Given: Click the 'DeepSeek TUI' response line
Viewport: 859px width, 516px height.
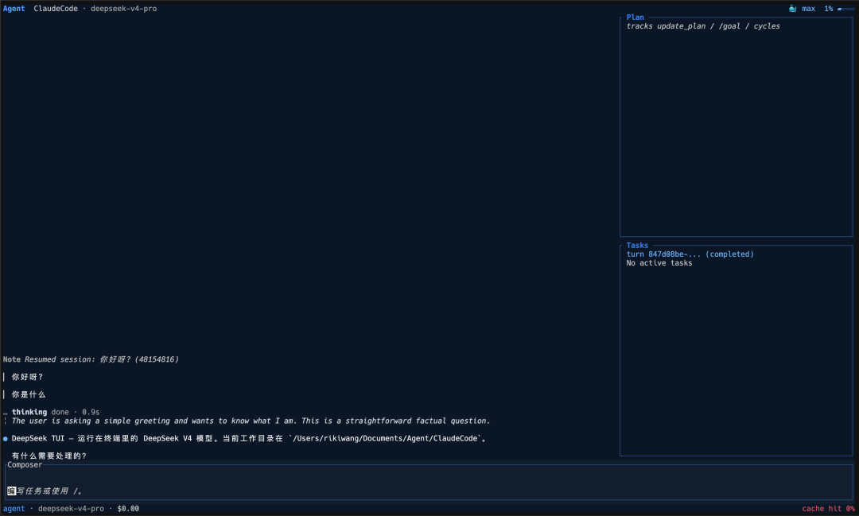Looking at the screenshot, I should 249,438.
